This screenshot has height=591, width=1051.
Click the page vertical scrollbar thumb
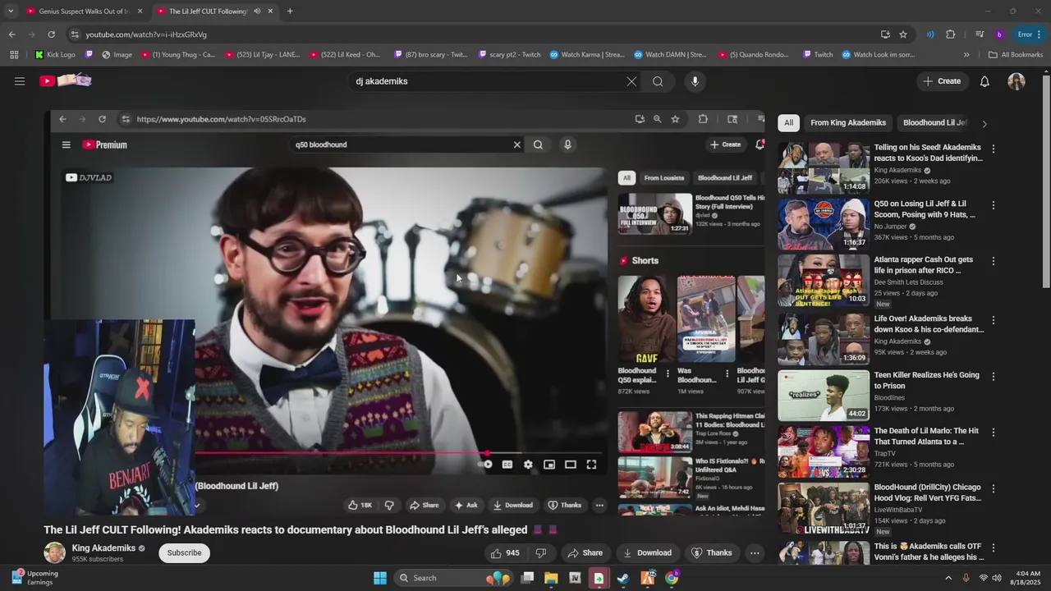point(1046,181)
